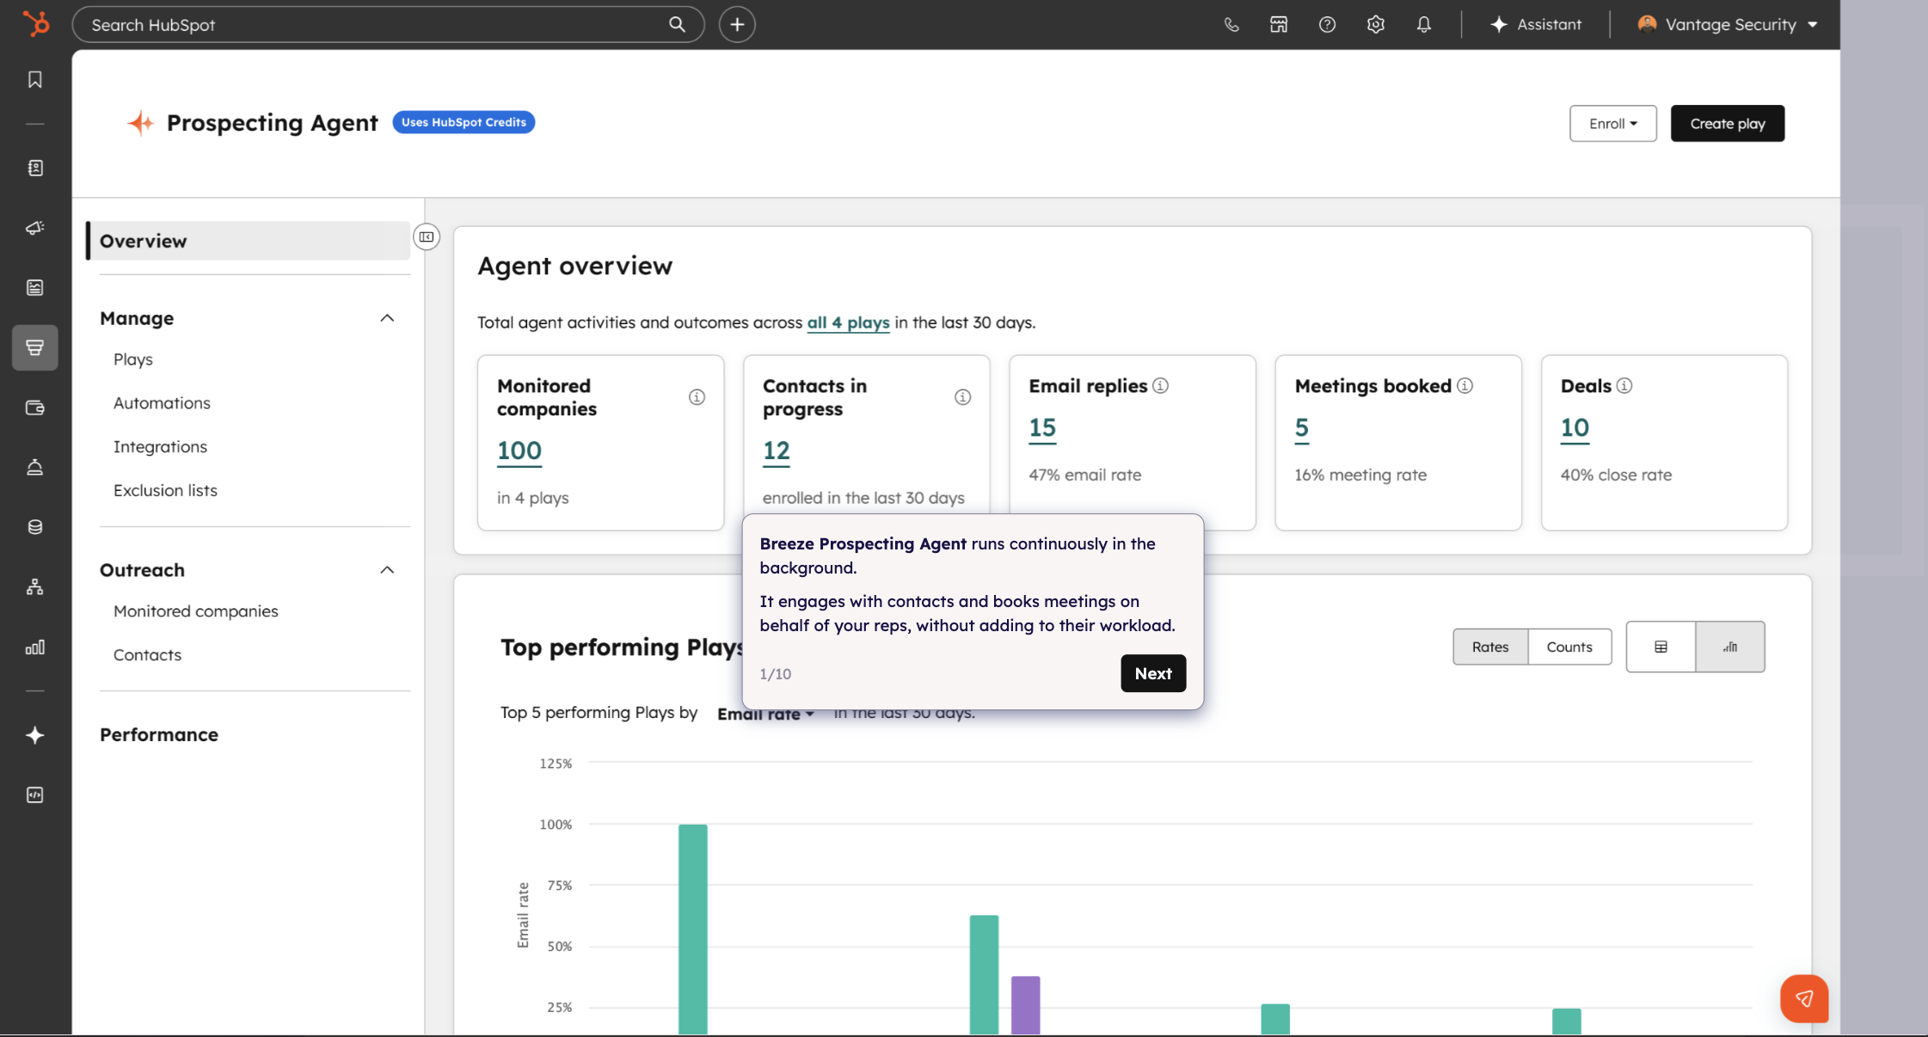Click the HubSpot sprocket logo
The width and height of the screenshot is (1928, 1037).
click(35, 24)
